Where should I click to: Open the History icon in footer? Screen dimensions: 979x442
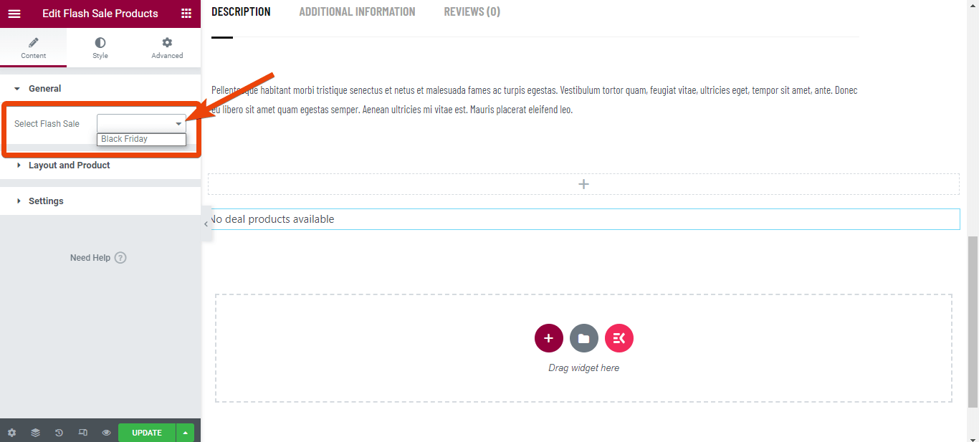pos(59,433)
